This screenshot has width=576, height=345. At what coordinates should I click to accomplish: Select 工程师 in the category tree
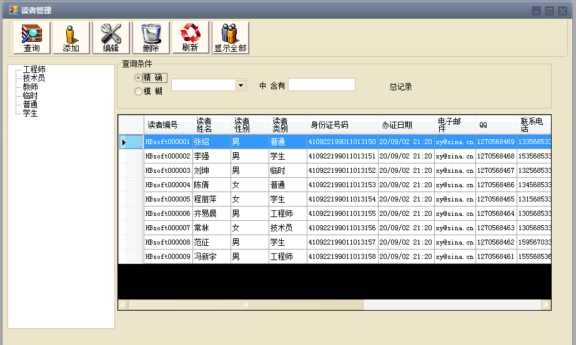(x=34, y=69)
